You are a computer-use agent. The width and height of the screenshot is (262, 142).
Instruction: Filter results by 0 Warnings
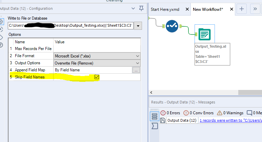[x=230, y=113]
